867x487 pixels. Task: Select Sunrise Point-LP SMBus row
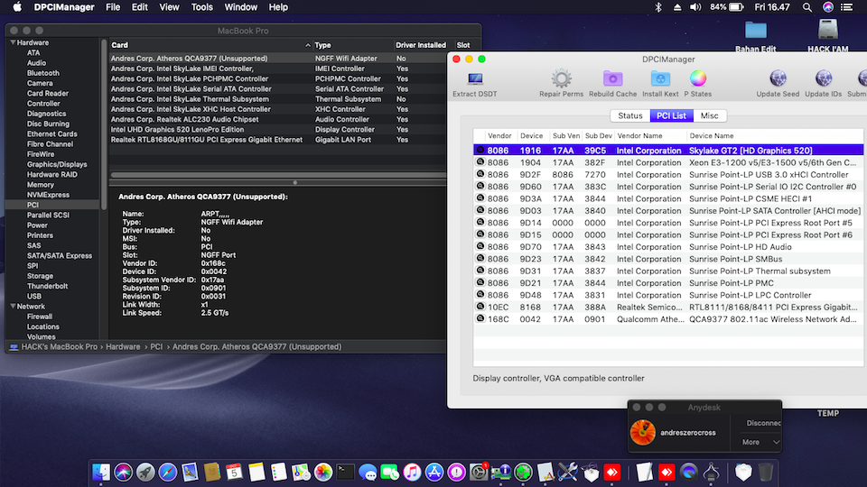(x=668, y=259)
